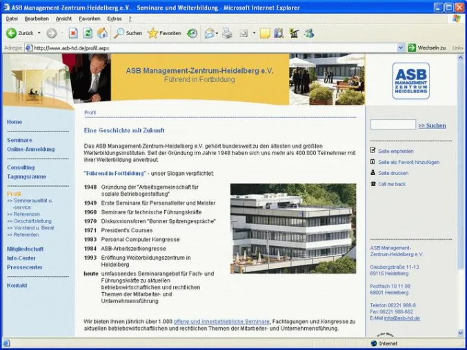Click the green Wechseln zu arrow
The width and height of the screenshot is (467, 350).
412,48
